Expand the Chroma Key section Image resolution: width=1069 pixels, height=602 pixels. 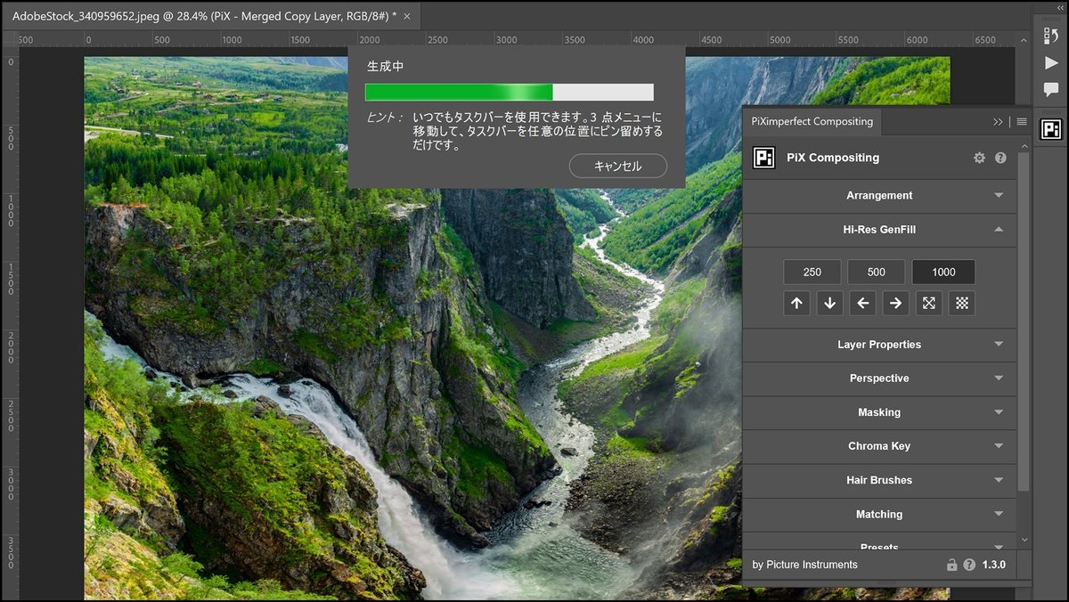pyautogui.click(x=879, y=446)
